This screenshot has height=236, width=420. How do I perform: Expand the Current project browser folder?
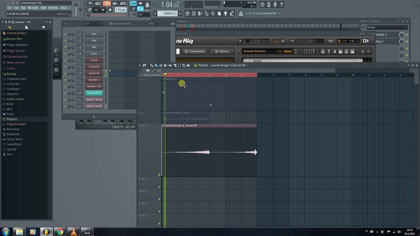17,33
